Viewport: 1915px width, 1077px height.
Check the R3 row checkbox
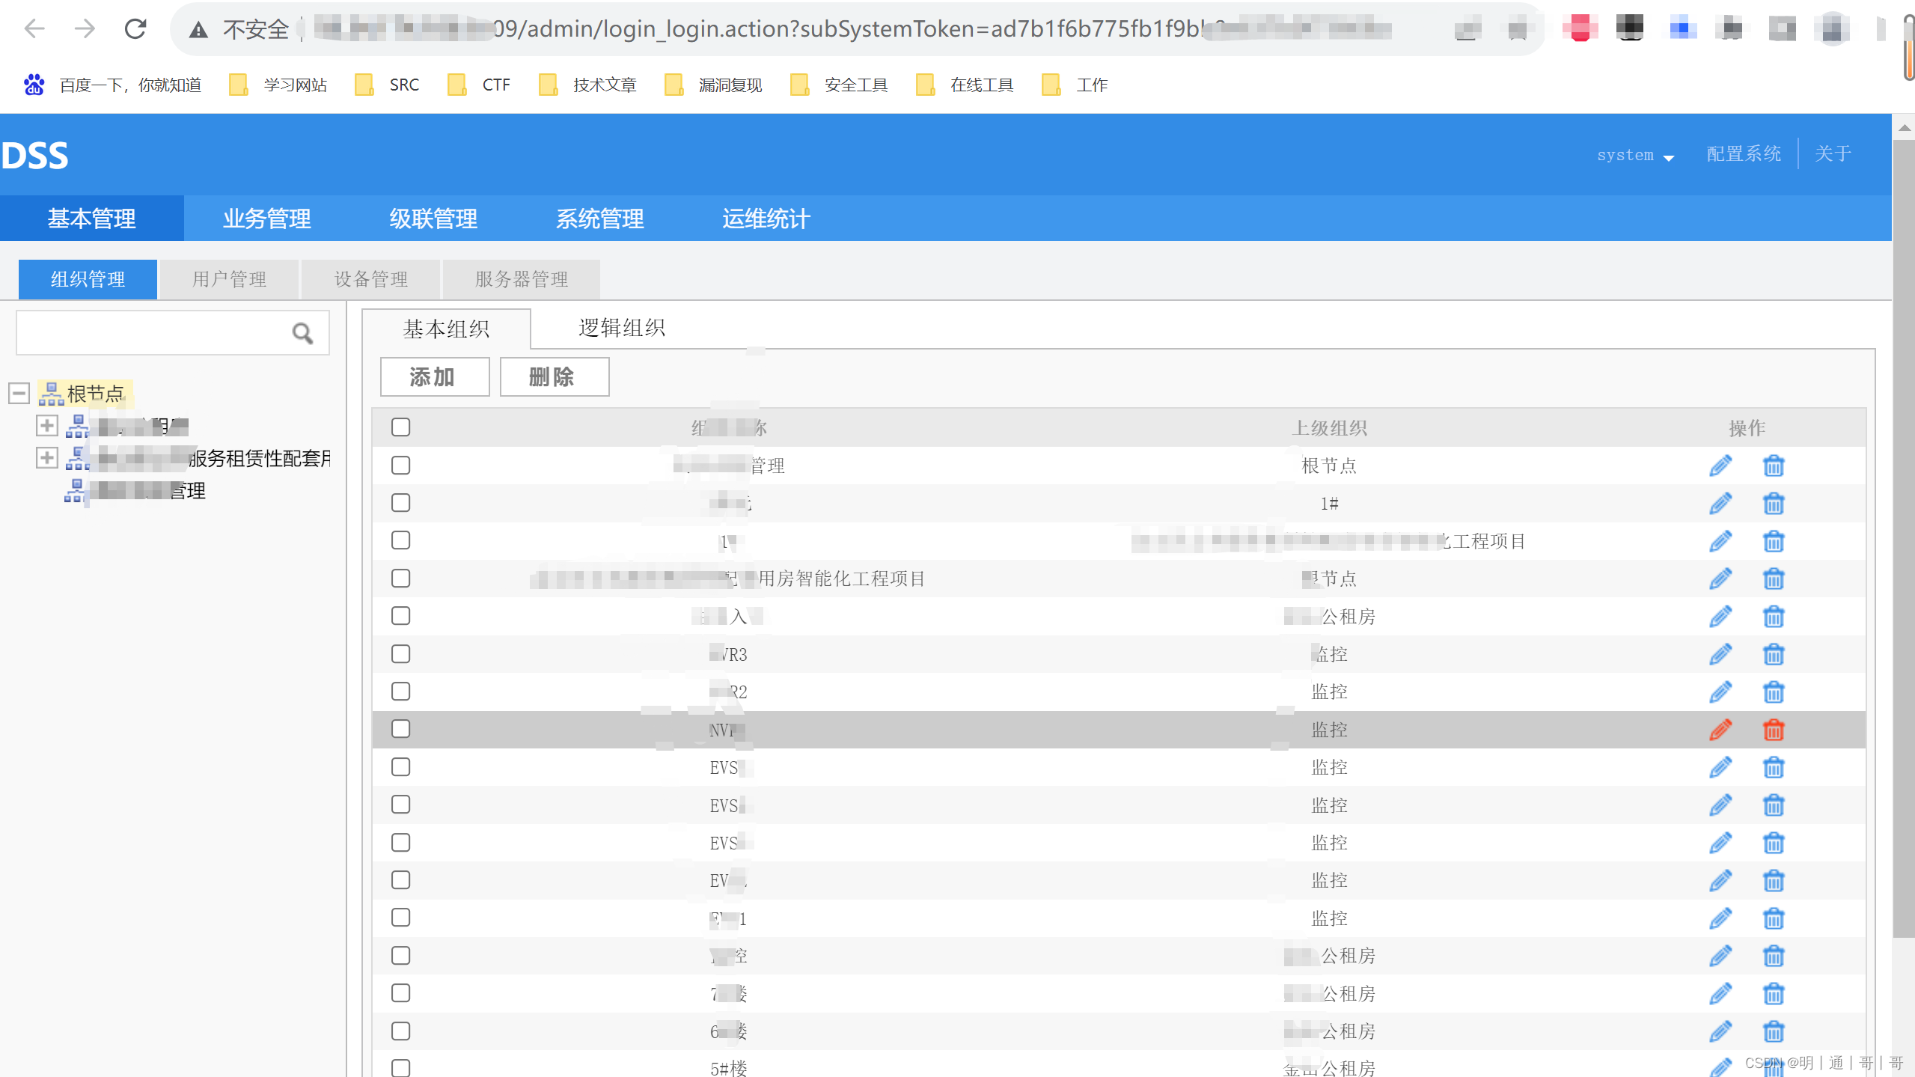click(x=401, y=654)
